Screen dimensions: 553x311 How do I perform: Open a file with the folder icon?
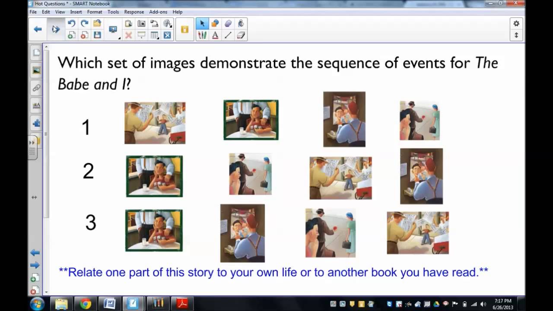(97, 24)
